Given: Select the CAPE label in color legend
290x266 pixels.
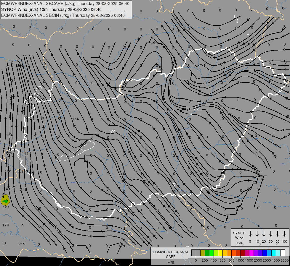Looking at the screenshot, I should click(171, 257).
